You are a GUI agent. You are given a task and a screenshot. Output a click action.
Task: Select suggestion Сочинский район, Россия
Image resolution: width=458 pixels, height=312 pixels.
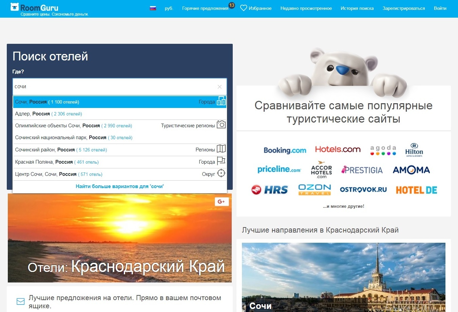(120, 150)
